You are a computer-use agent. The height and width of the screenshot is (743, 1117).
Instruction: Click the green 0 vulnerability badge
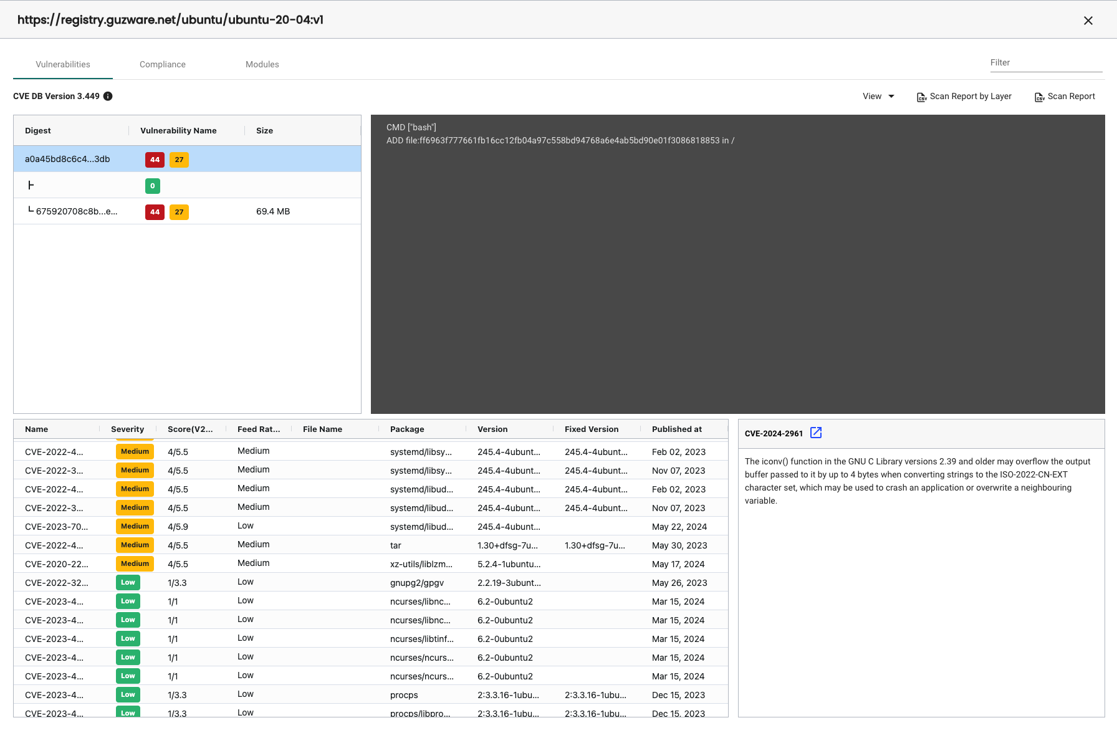(153, 186)
